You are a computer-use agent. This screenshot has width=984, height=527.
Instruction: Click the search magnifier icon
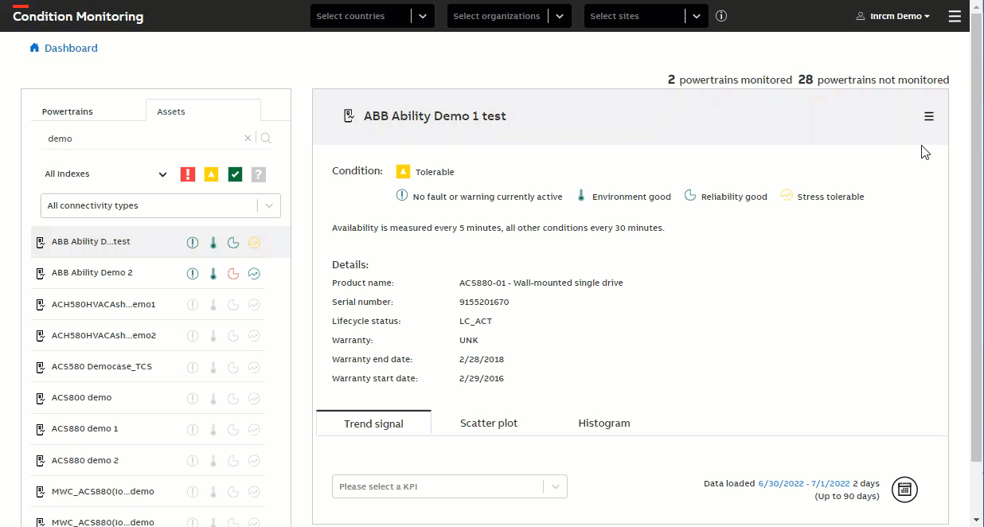pyautogui.click(x=266, y=139)
